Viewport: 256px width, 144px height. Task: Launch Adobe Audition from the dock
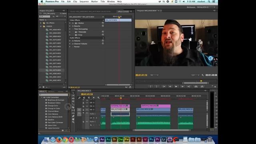pos(108,140)
